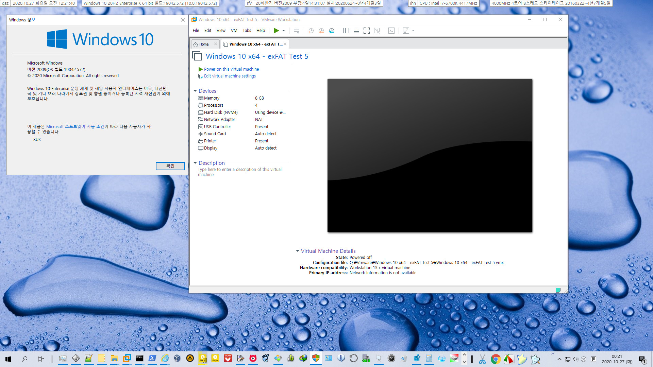Open File Explorer from the taskbar
This screenshot has width=653, height=367.
[114, 359]
